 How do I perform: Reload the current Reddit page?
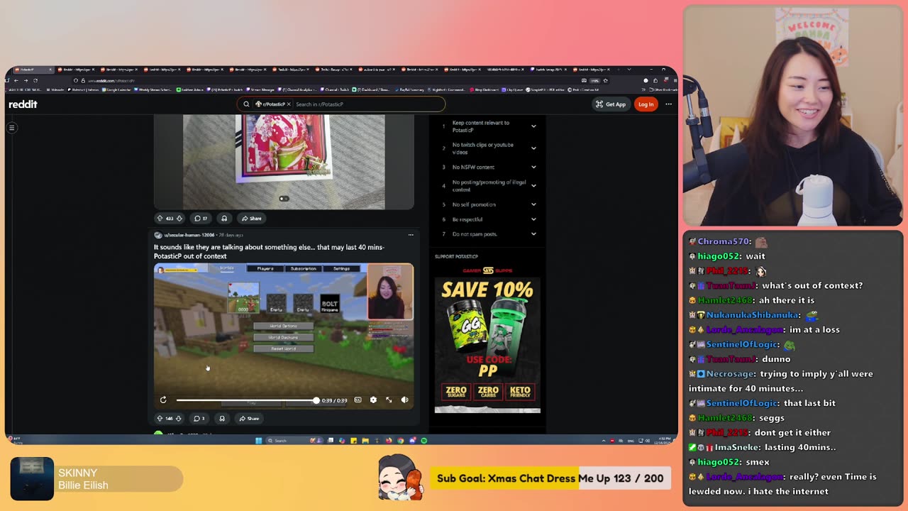35,80
